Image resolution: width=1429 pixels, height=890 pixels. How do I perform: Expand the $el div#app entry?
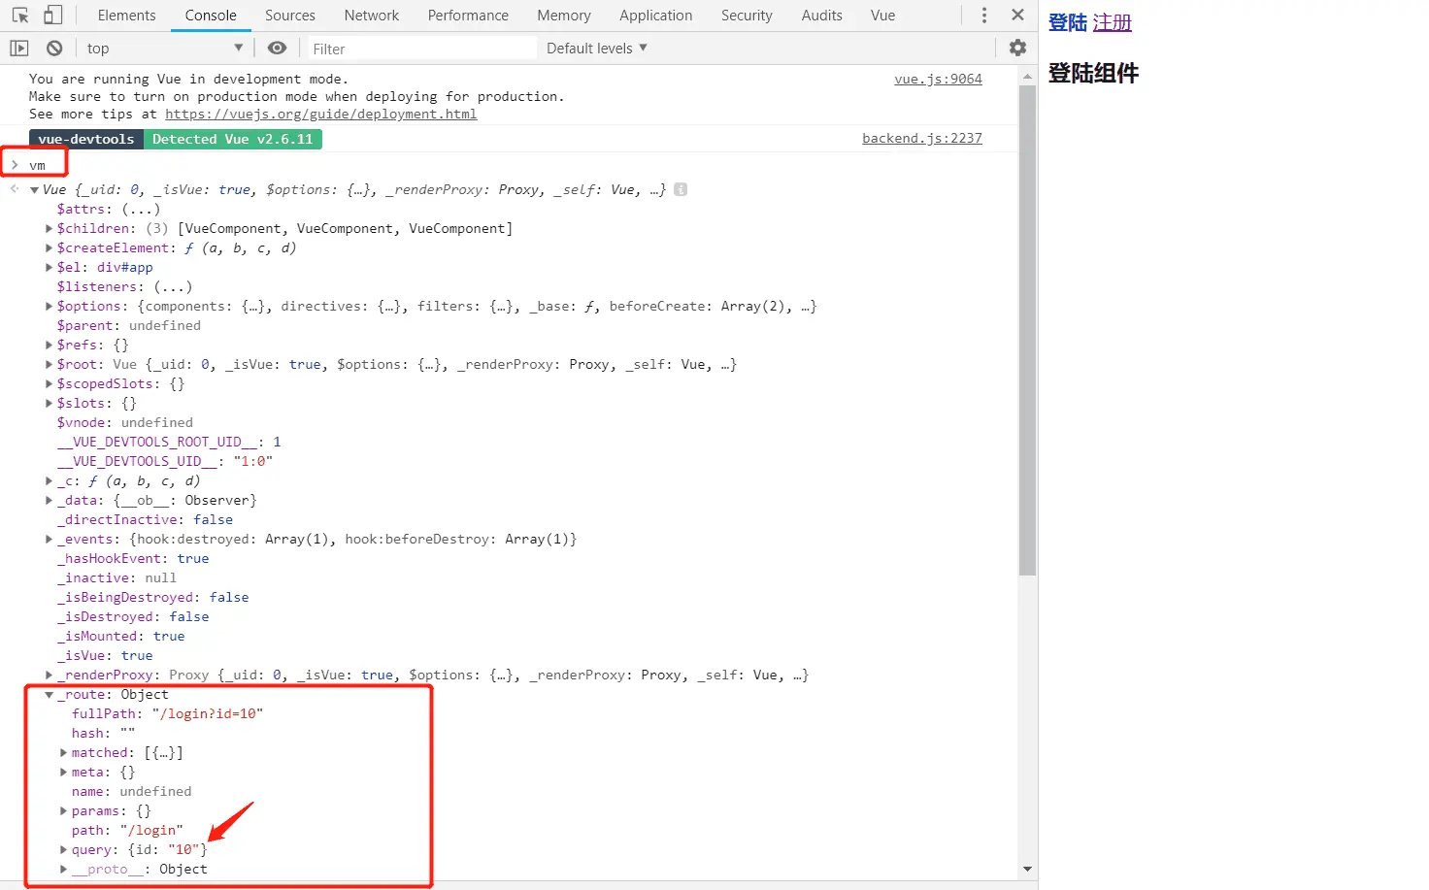(x=49, y=268)
